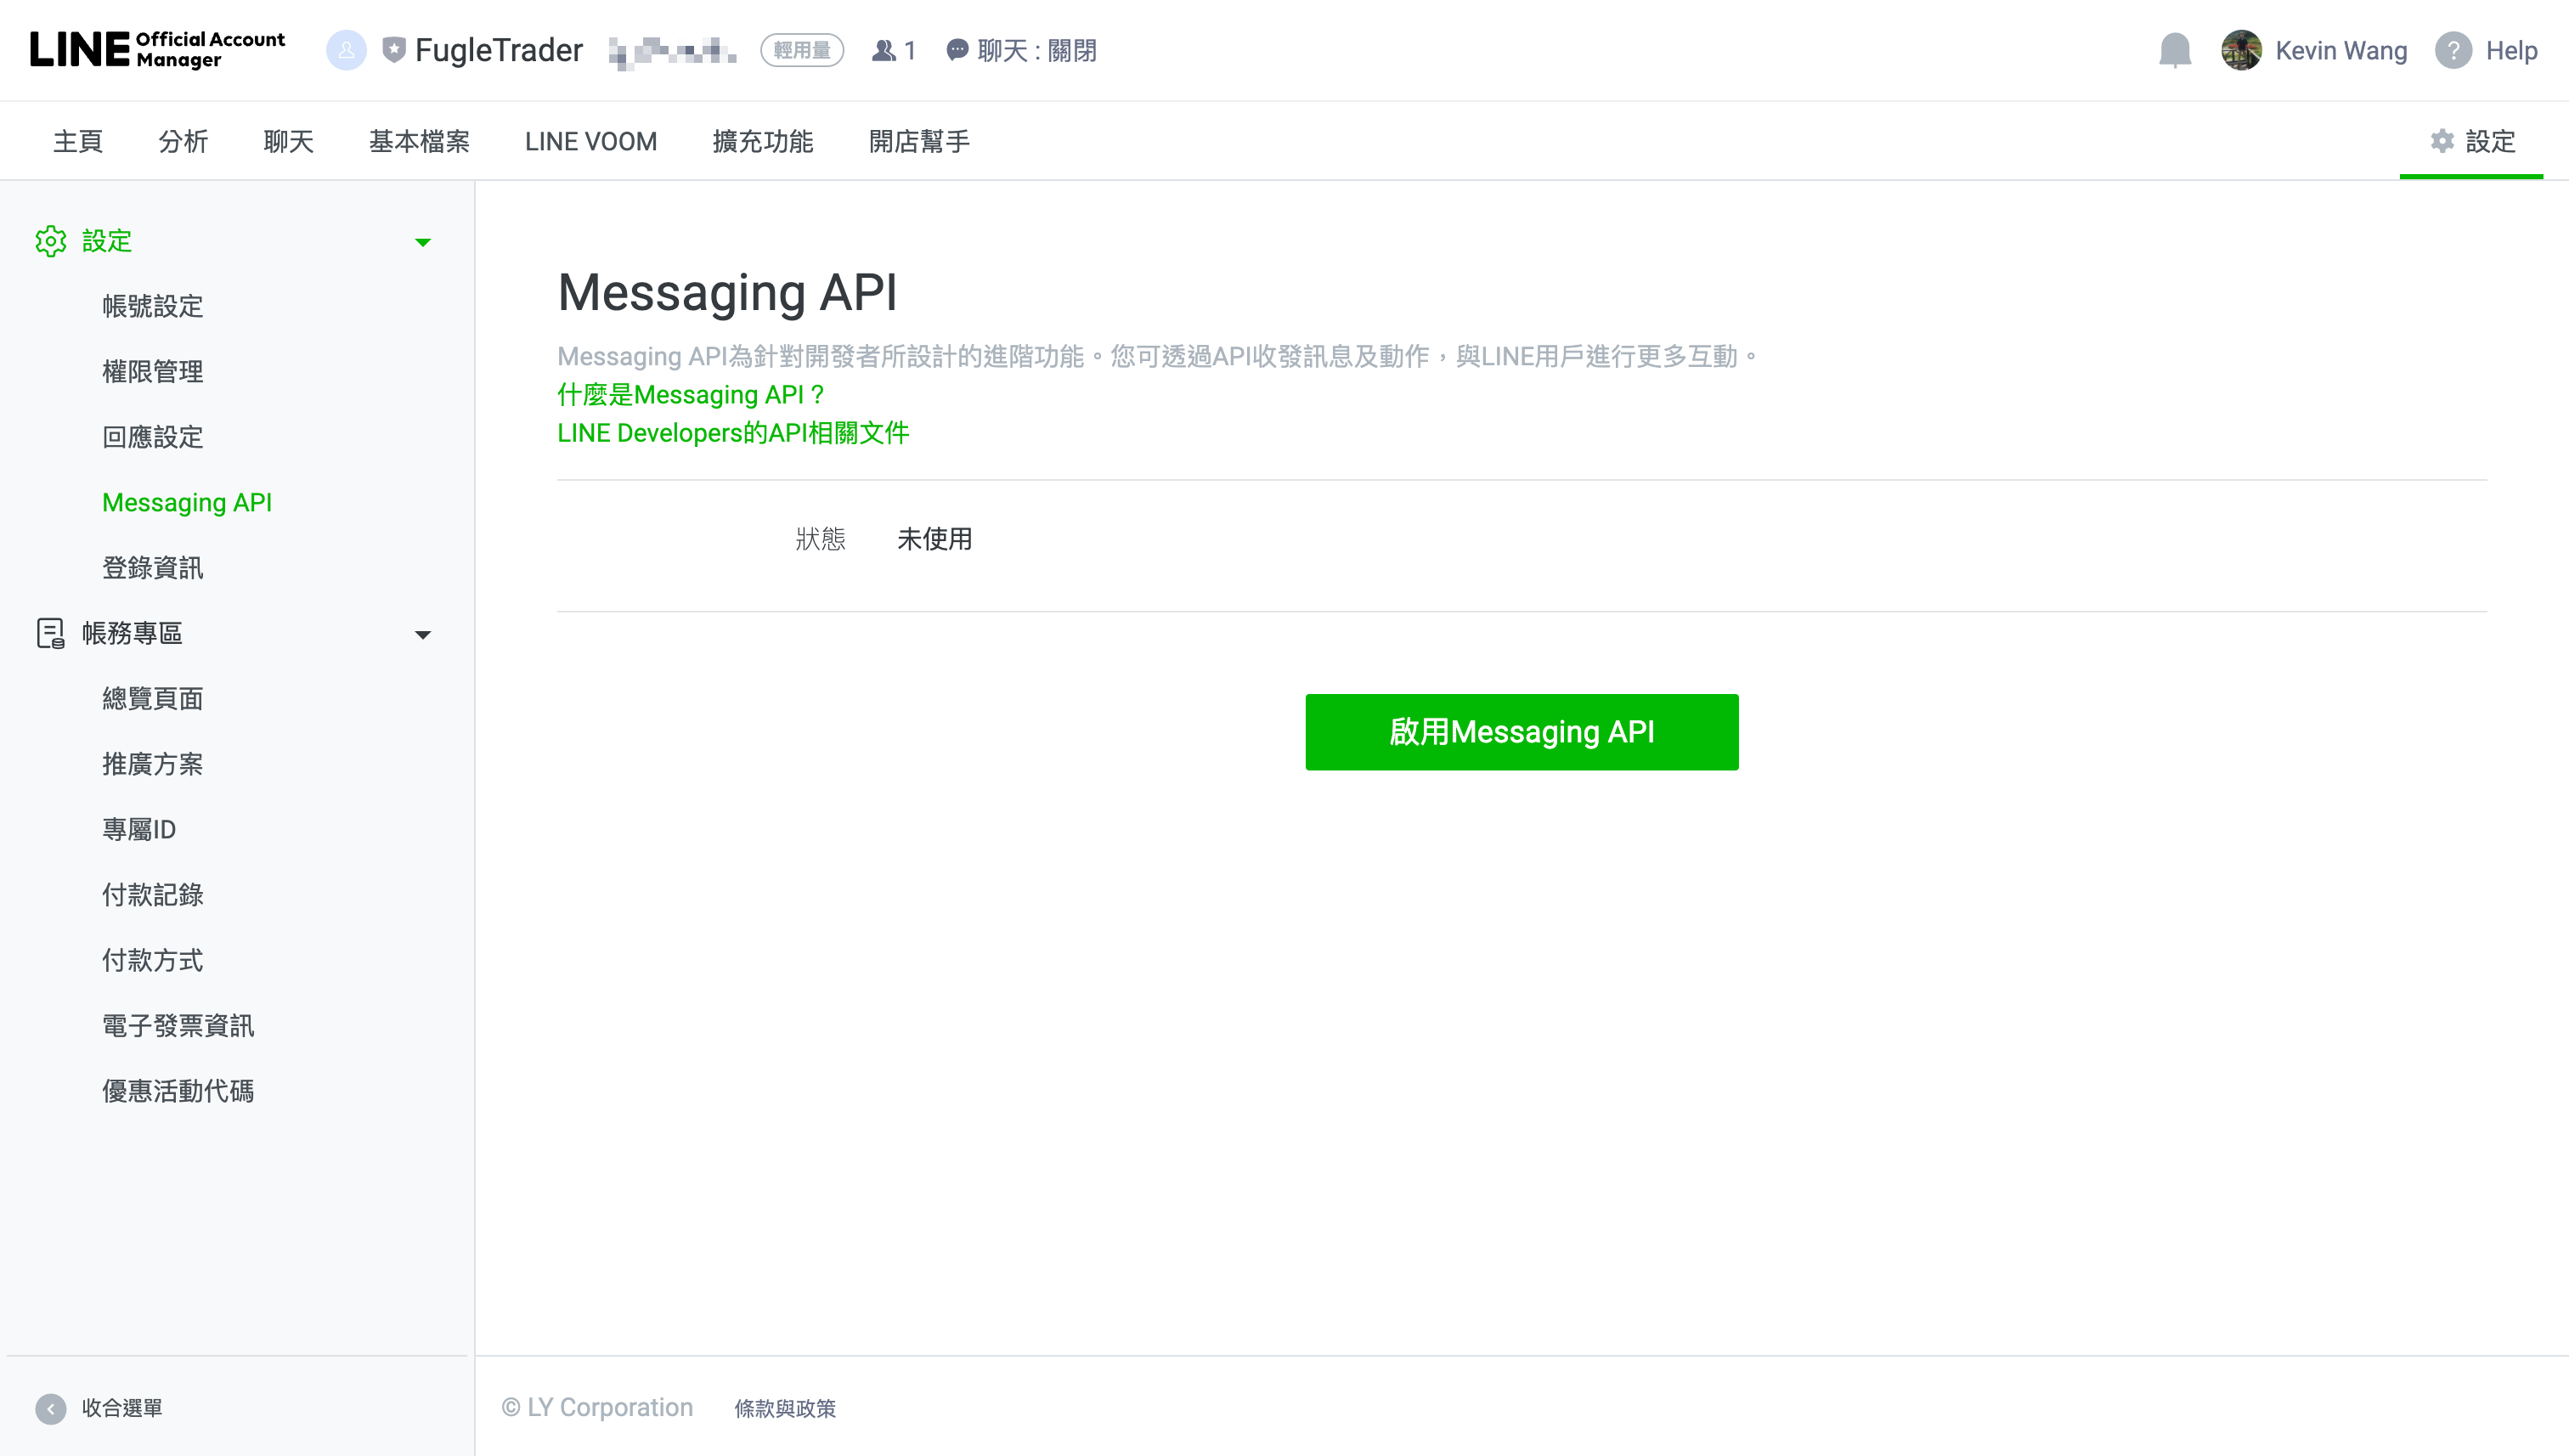Click the chat bubble status icon
This screenshot has width=2569, height=1456.
[957, 50]
